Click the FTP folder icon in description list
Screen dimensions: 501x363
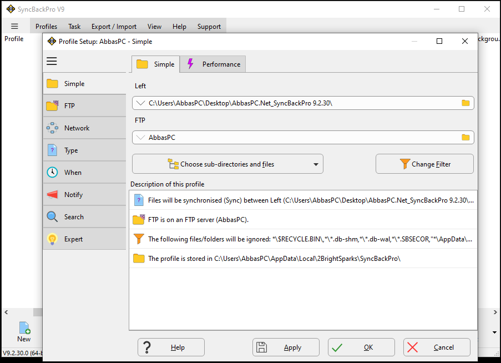coord(139,220)
